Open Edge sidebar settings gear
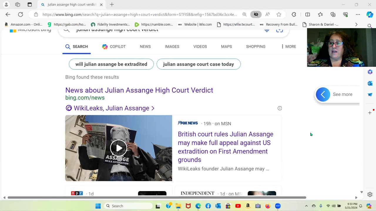The image size is (376, 211). coord(370,194)
